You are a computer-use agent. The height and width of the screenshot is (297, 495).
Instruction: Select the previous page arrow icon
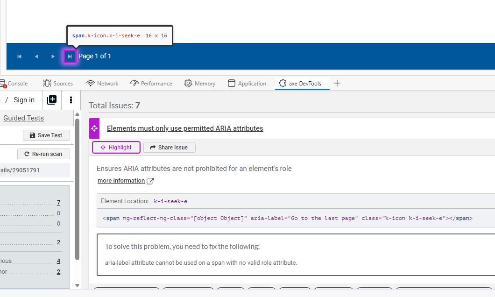(36, 56)
